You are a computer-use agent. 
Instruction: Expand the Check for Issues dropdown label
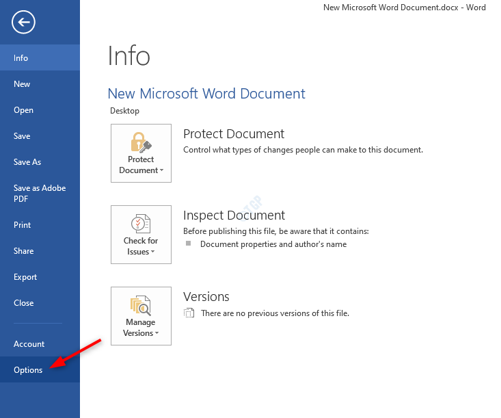coord(141,246)
